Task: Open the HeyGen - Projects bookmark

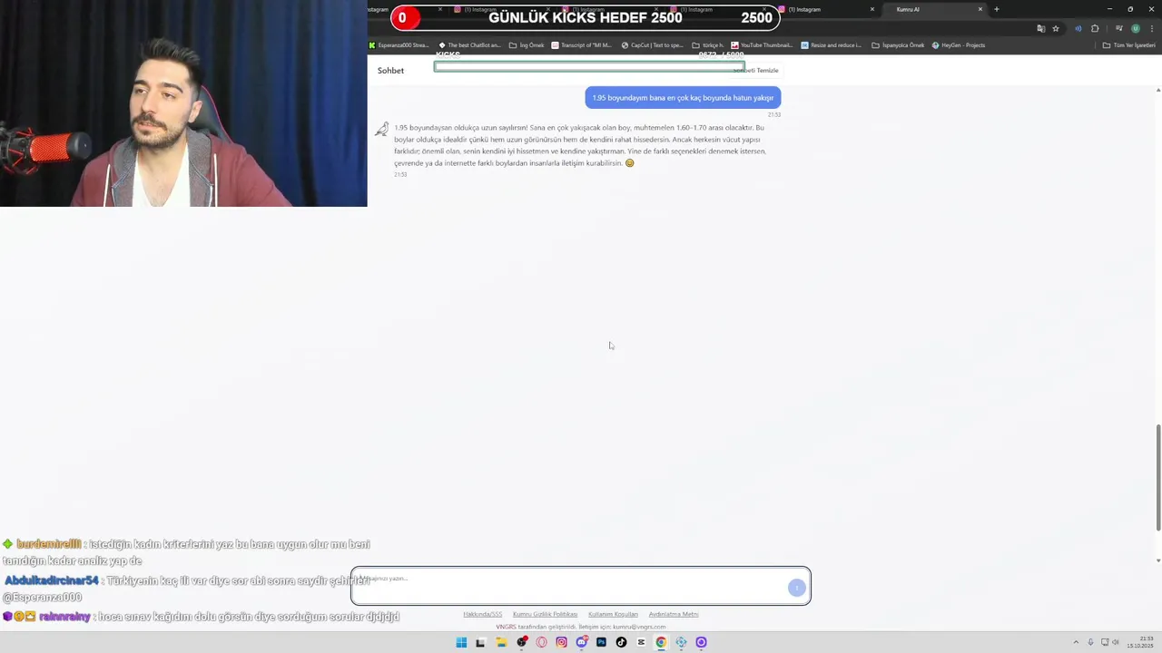Action: pyautogui.click(x=959, y=45)
